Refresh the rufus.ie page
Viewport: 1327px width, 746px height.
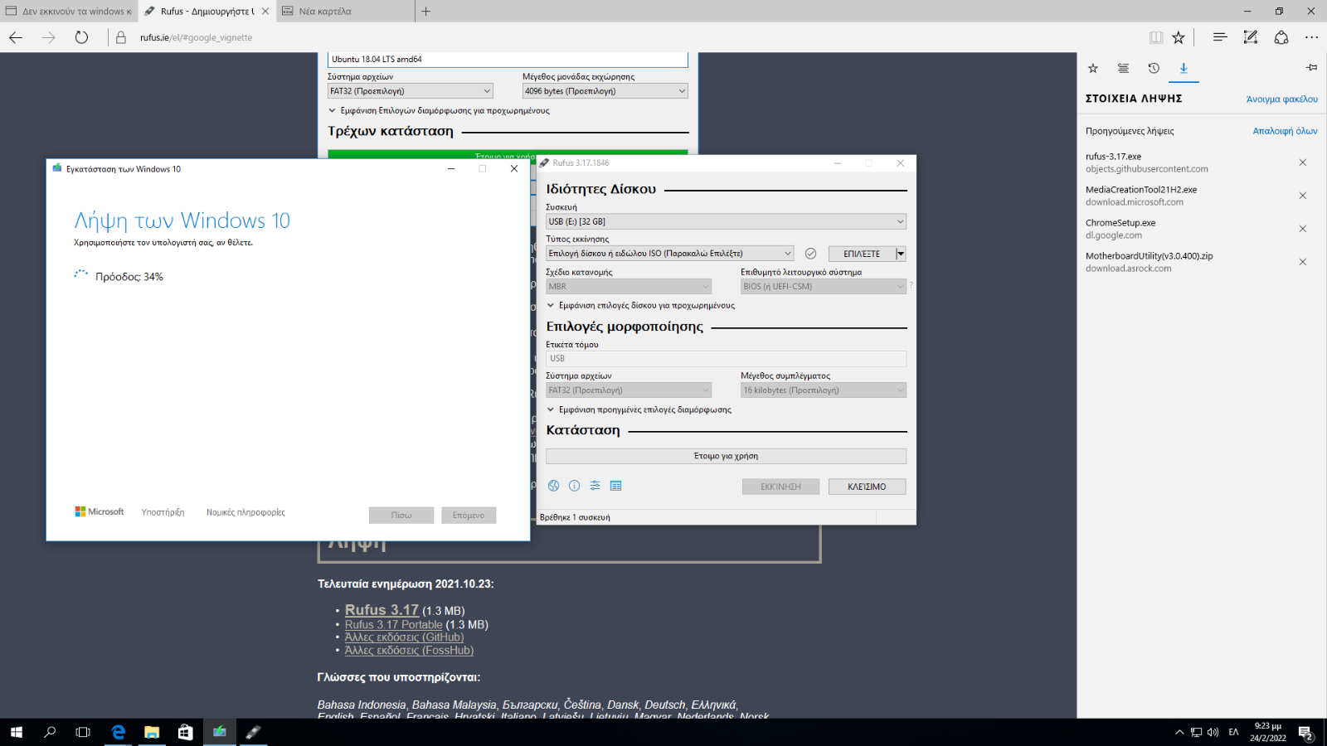(81, 37)
